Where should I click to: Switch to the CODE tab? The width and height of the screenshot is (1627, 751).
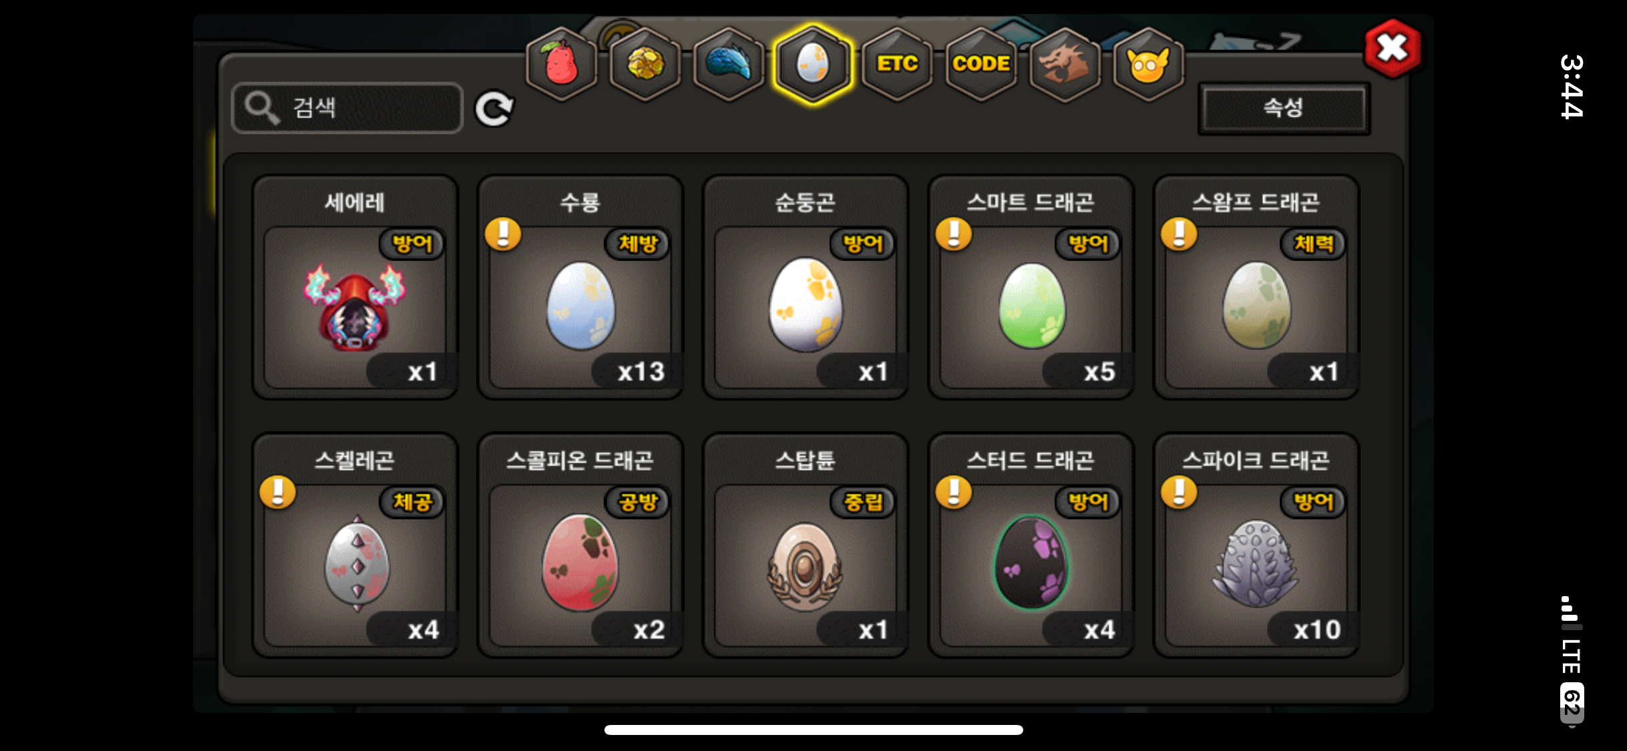tap(981, 64)
